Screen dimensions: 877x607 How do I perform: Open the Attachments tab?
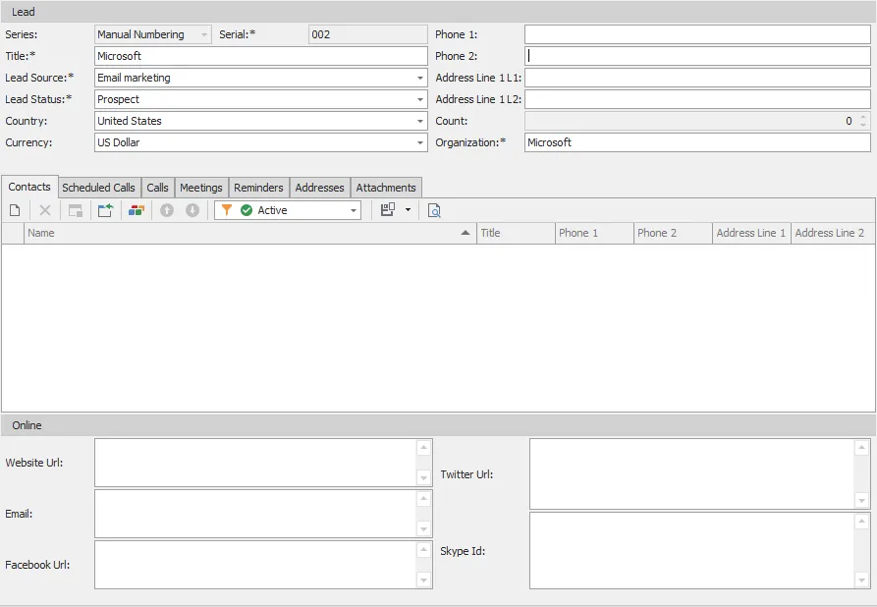(x=386, y=187)
